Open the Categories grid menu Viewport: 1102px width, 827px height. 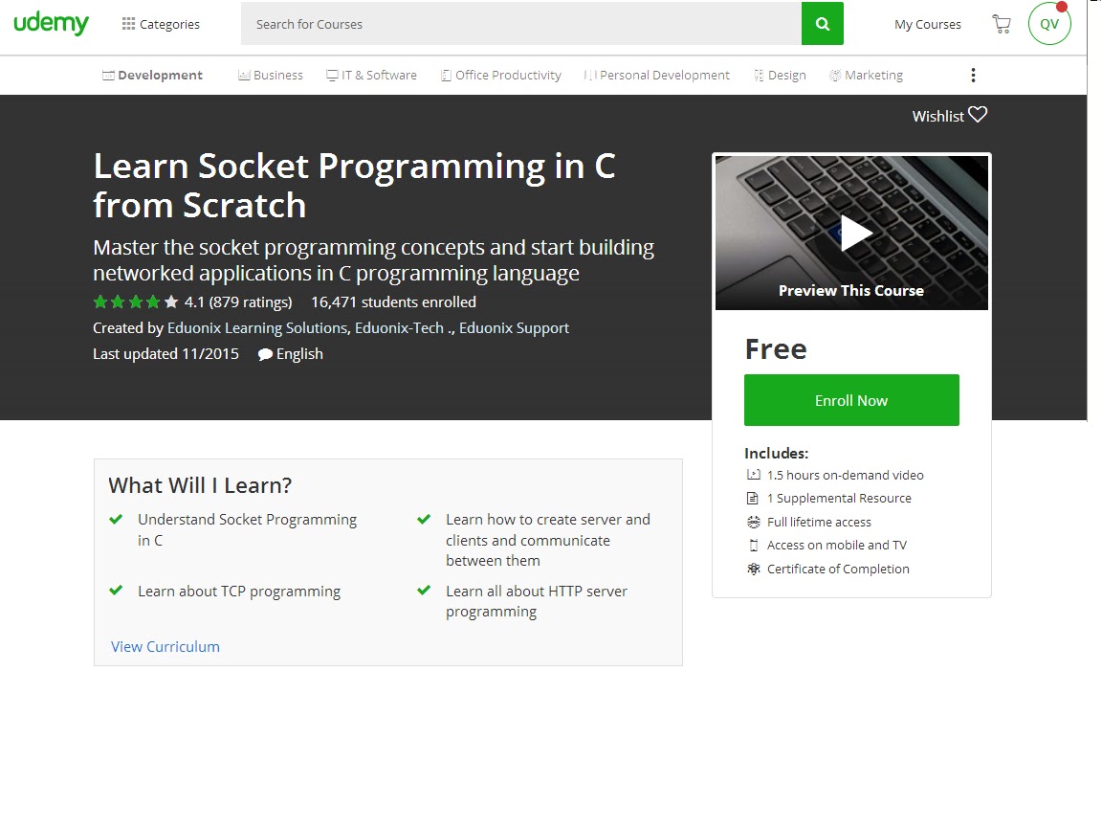tap(161, 24)
